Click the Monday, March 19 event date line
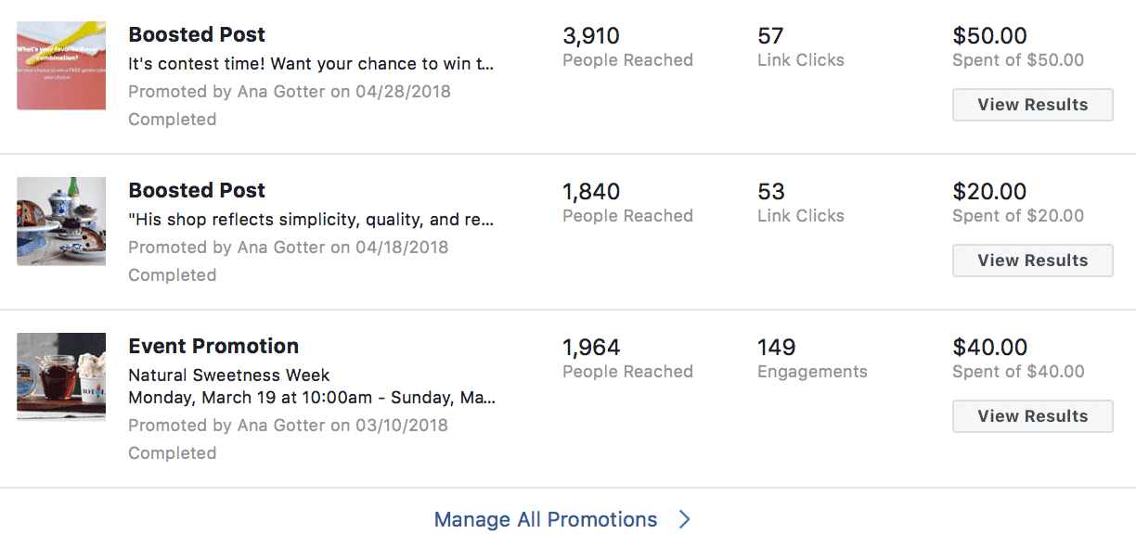1136x547 pixels. coord(312,398)
